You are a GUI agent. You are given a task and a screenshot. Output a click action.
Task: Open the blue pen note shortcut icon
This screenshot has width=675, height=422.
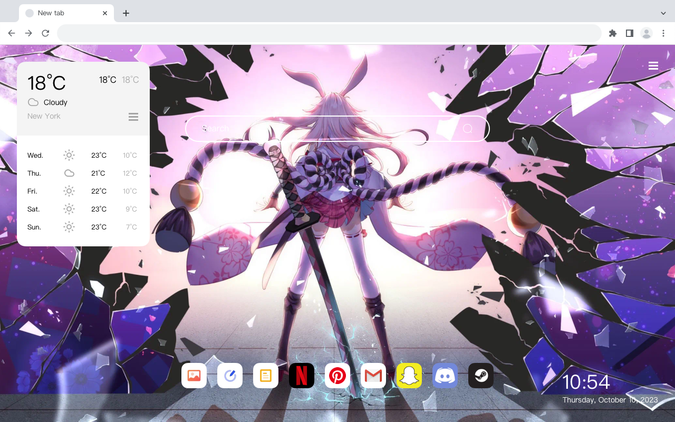click(230, 376)
